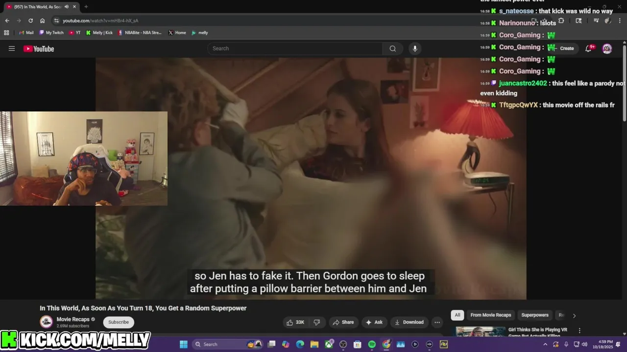Close the In This World browser tab

point(74,7)
